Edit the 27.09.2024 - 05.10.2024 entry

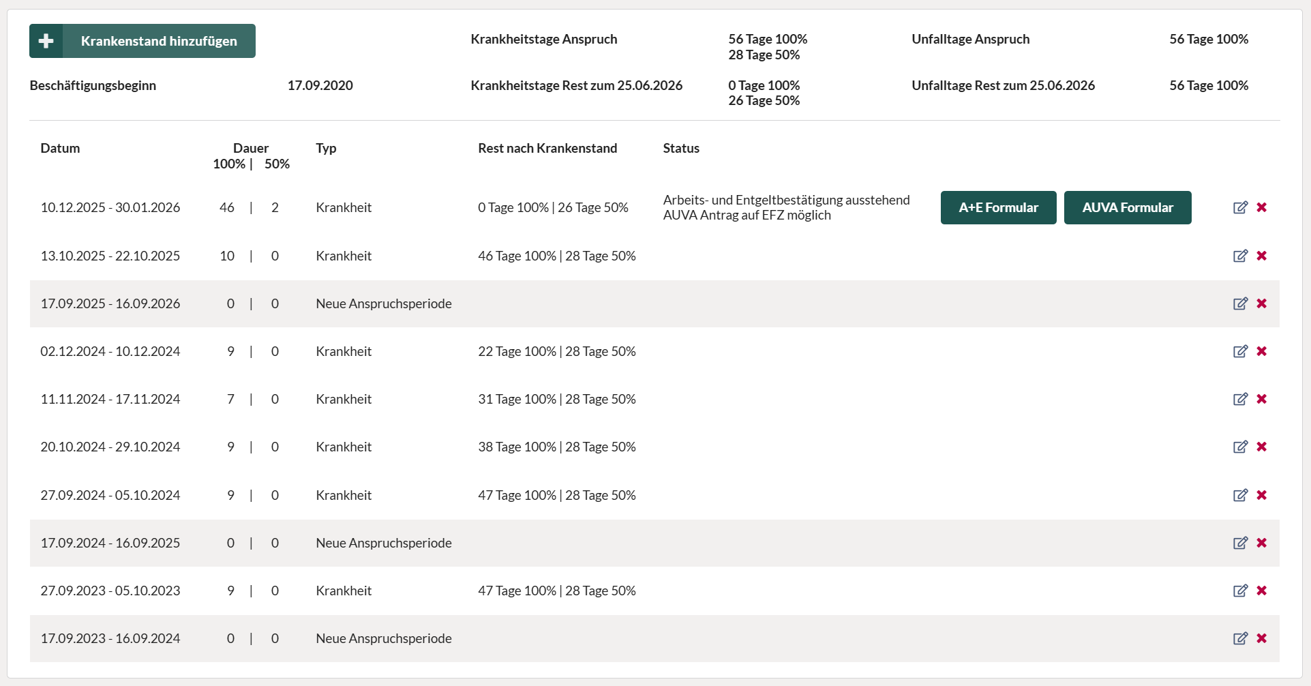(x=1240, y=495)
